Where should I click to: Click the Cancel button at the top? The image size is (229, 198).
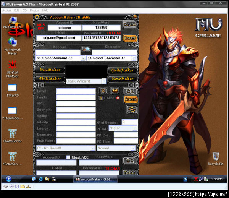click(x=130, y=24)
